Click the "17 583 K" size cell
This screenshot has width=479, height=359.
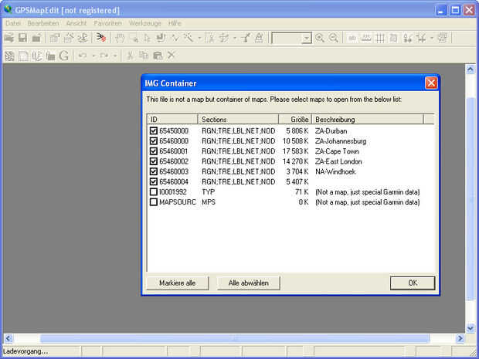tap(295, 151)
